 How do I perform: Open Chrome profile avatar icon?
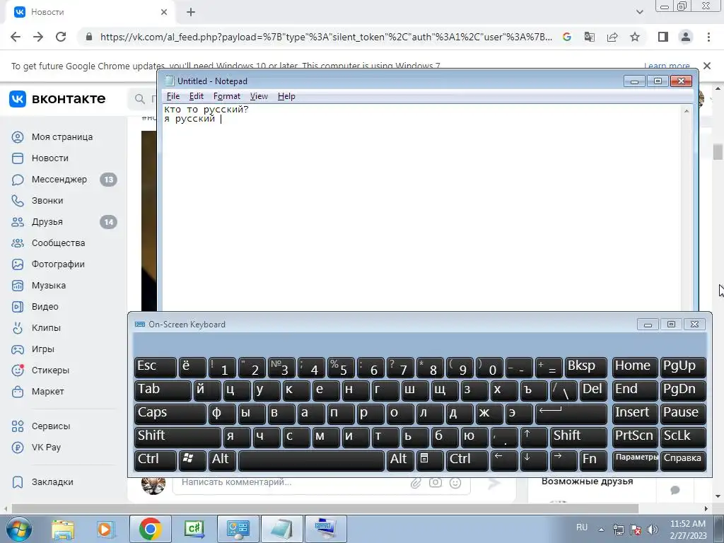click(686, 37)
